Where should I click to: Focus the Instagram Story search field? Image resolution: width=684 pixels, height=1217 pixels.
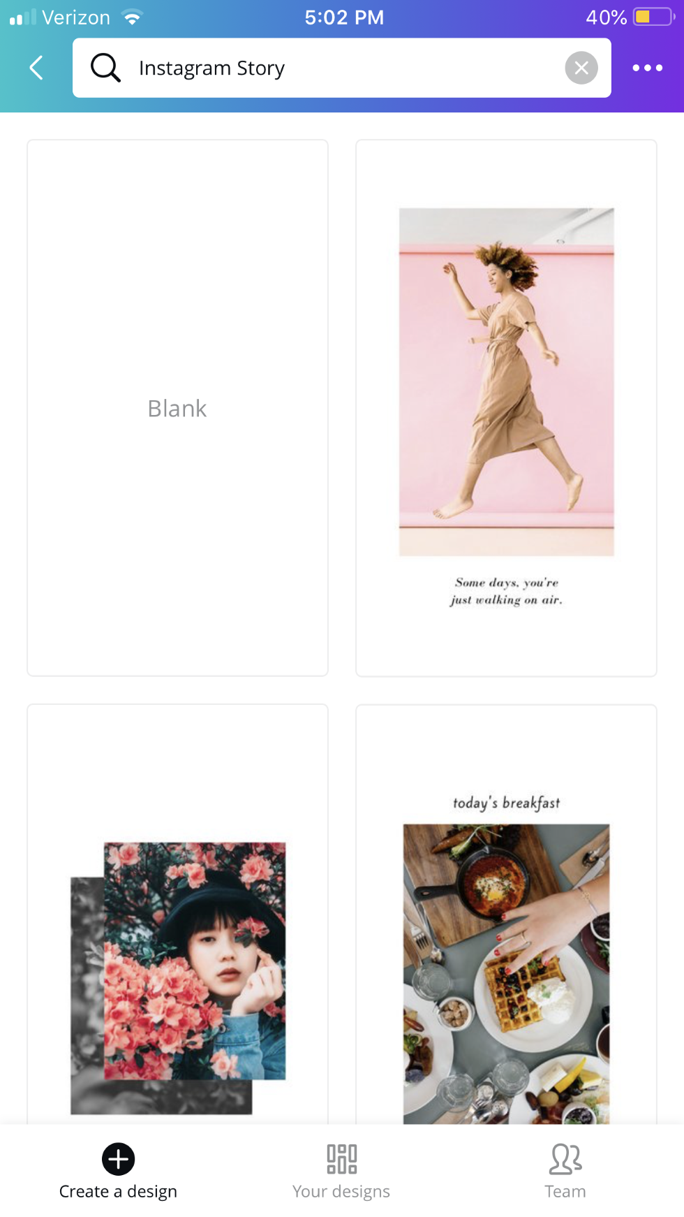coord(342,68)
